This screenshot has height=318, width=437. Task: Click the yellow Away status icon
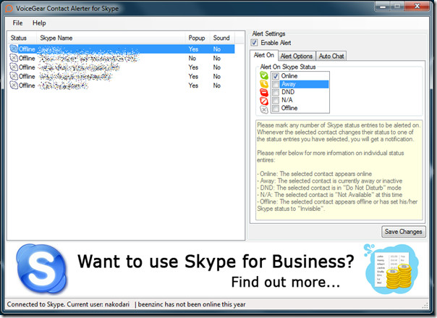point(264,84)
